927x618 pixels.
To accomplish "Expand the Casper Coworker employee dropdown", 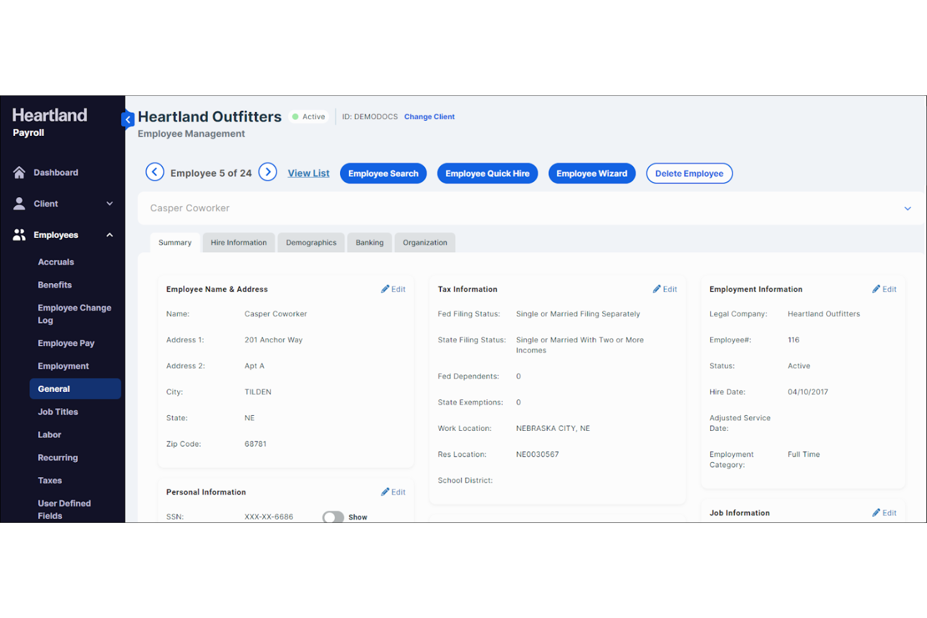I will point(908,209).
